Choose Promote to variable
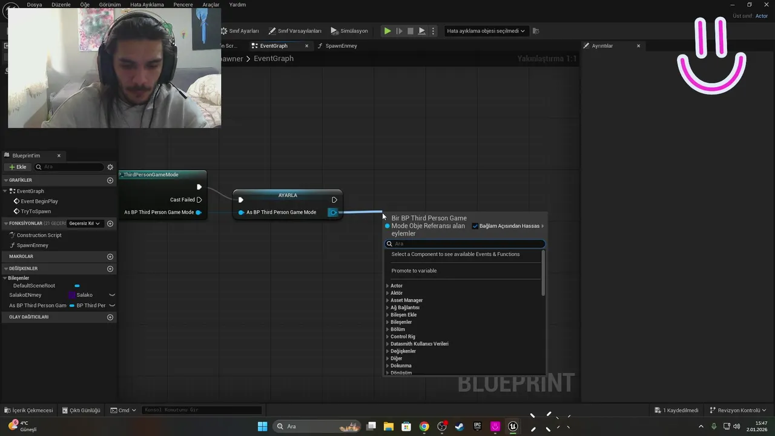Image resolution: width=775 pixels, height=436 pixels. pos(414,271)
